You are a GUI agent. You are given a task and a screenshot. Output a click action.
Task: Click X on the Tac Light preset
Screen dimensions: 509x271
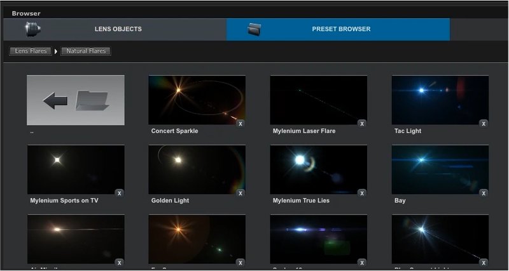[484, 124]
